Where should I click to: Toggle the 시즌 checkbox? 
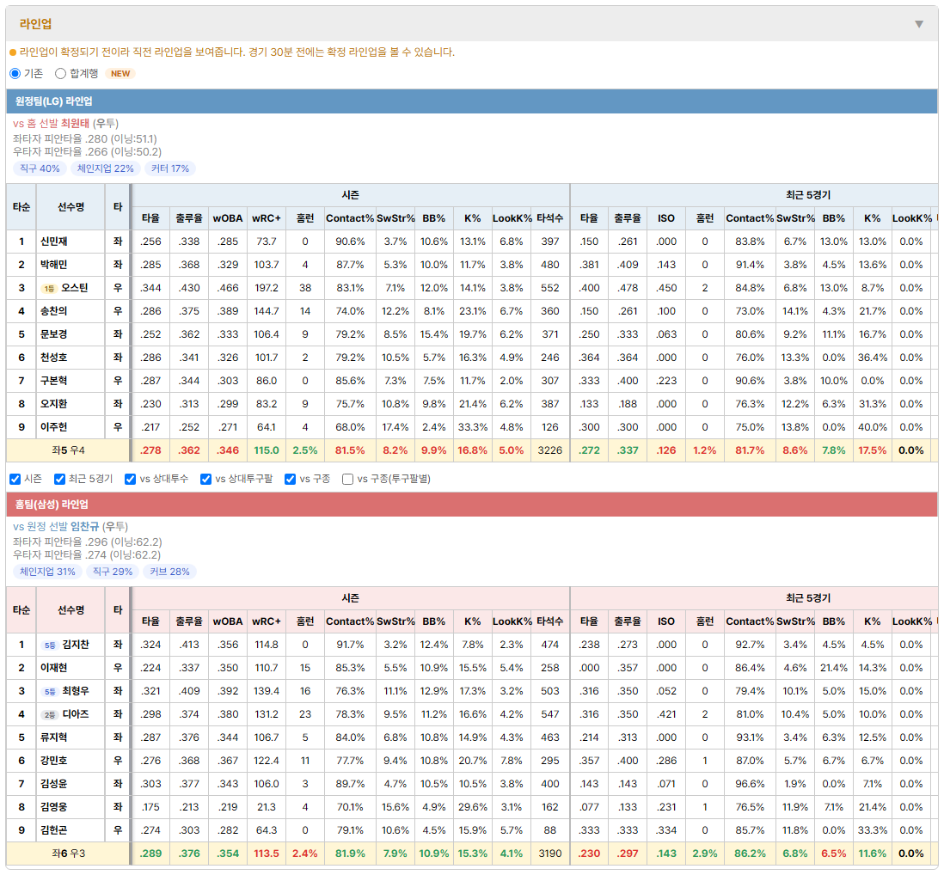click(x=15, y=479)
